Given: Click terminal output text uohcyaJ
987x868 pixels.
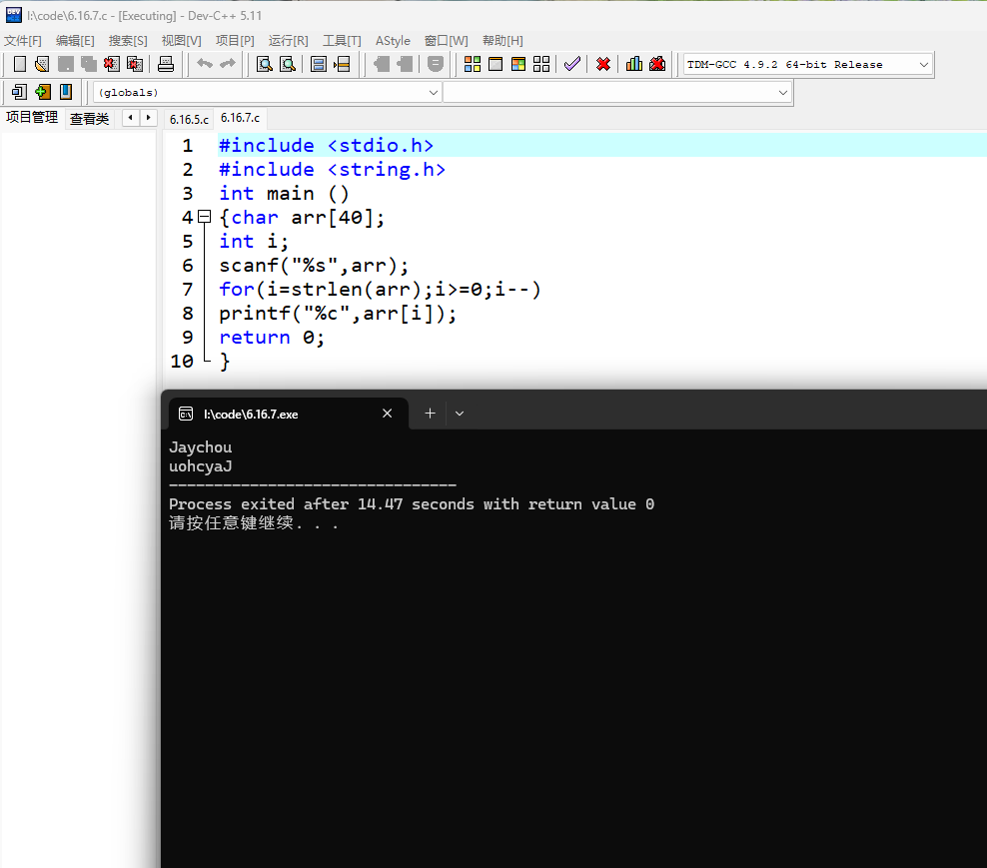Looking at the screenshot, I should (200, 466).
